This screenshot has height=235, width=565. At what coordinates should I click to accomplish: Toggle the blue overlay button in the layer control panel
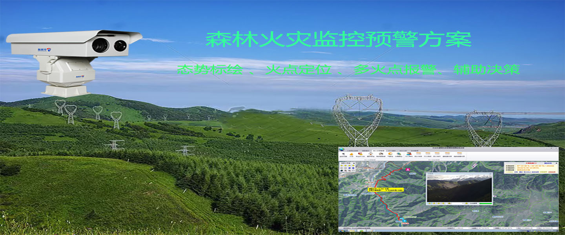(x=350, y=168)
